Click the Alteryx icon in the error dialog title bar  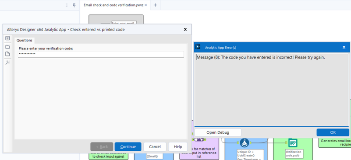tap(198, 47)
